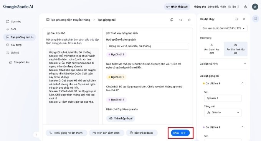Select Âm thanh loa đơn mode
The image size is (261, 141).
pos(211,49)
